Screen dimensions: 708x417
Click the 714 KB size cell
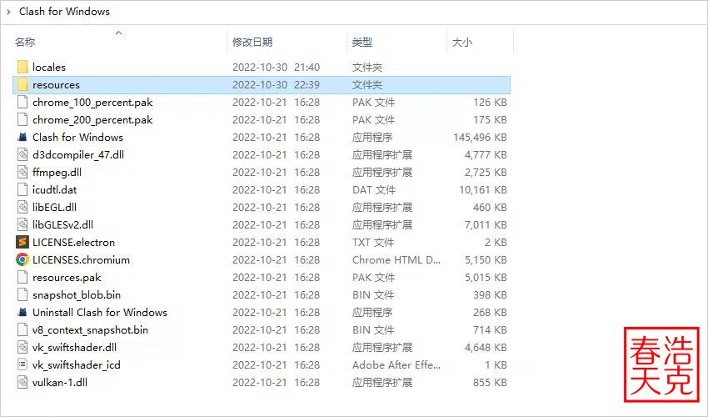(490, 329)
